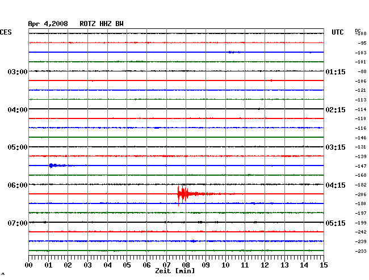Select the "05:00" local time label
The width and height of the screenshot is (369, 280).
tap(18, 147)
